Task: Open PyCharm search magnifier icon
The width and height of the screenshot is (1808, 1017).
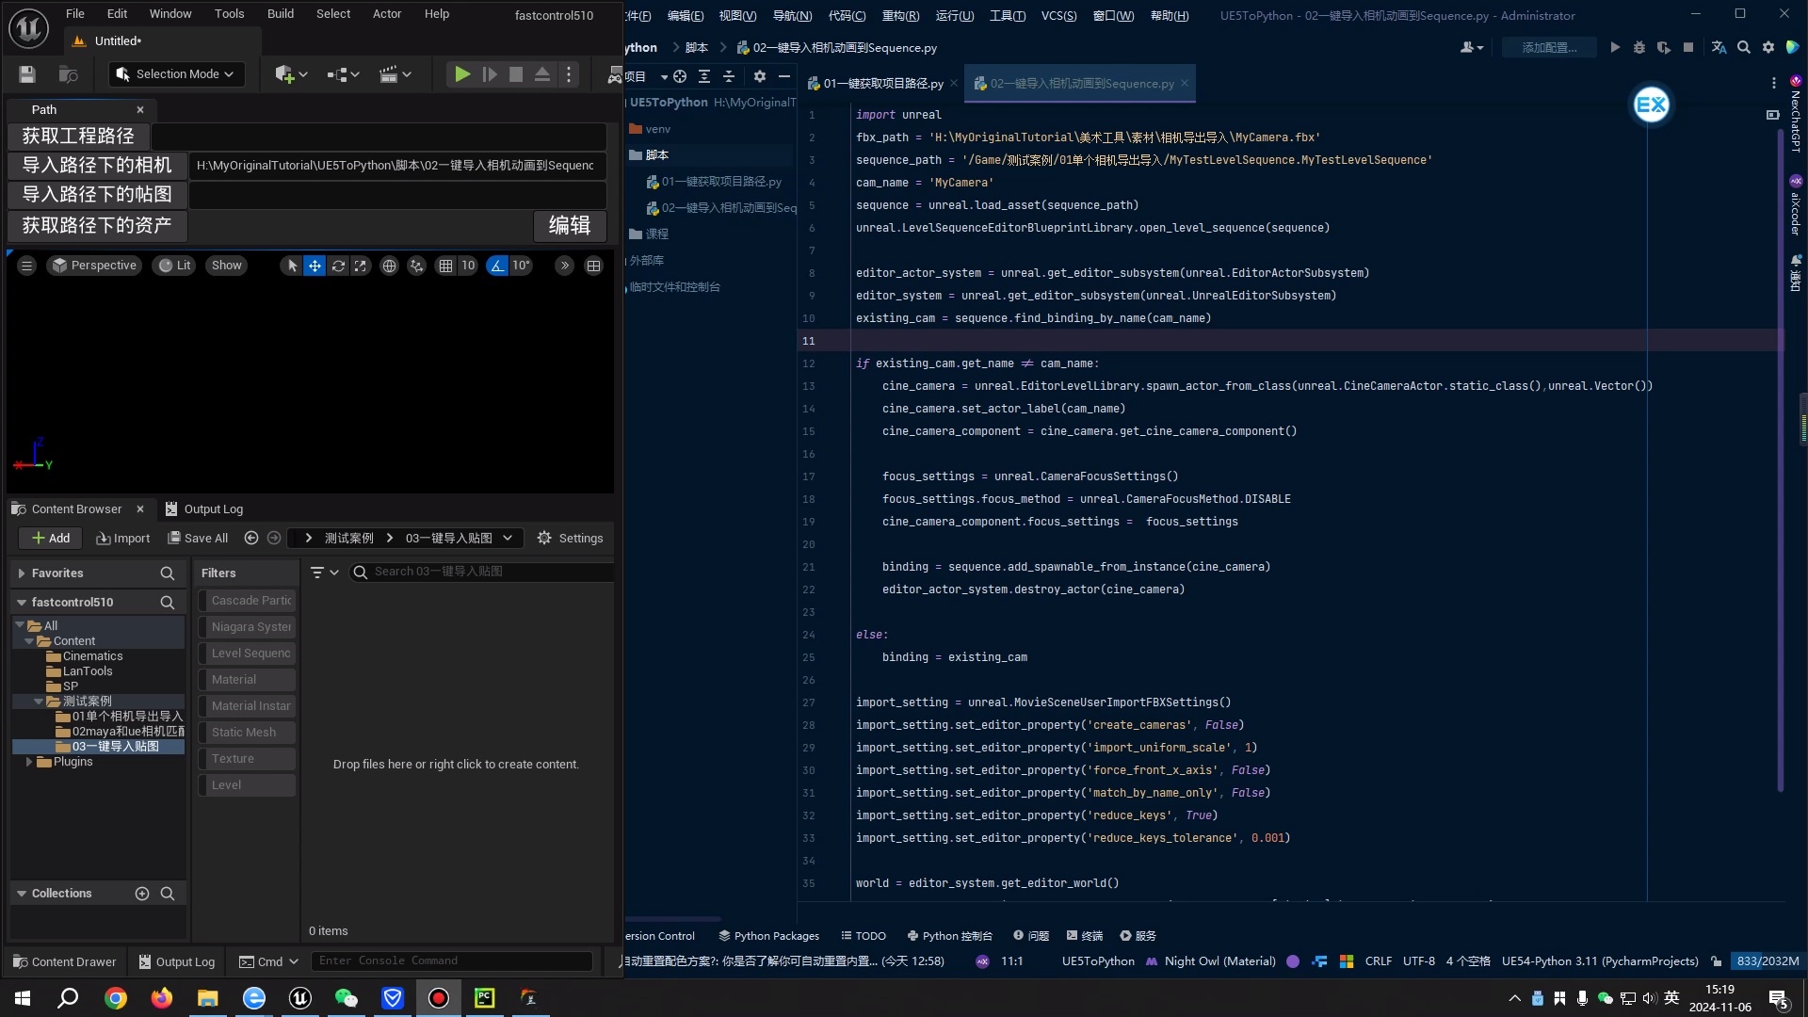Action: [x=1744, y=47]
